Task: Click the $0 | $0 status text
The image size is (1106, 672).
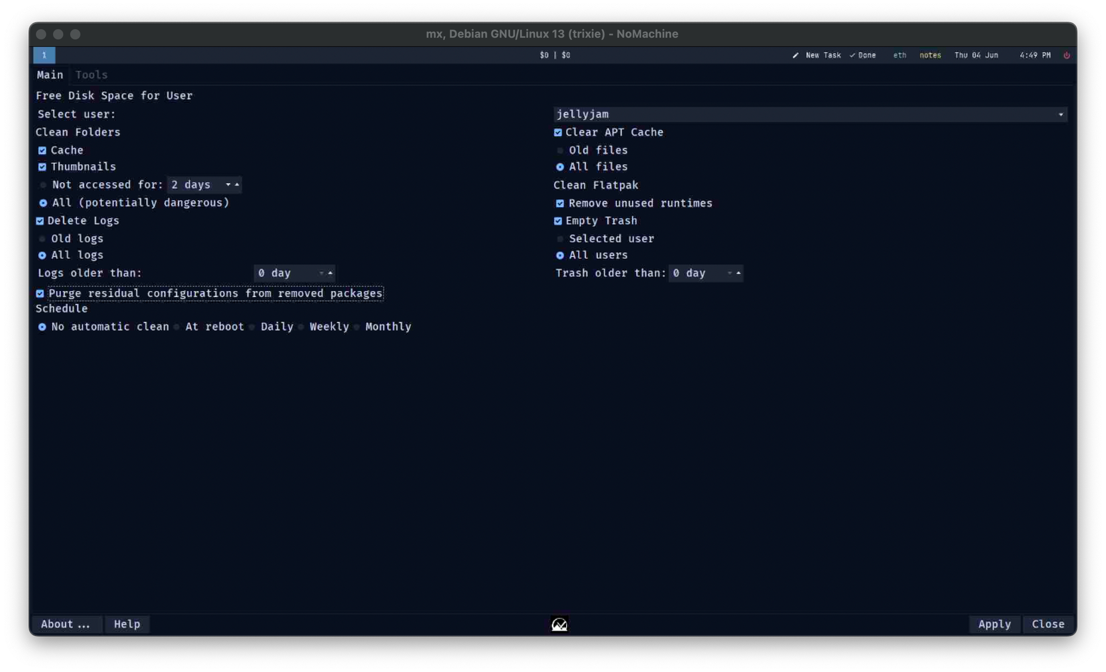Action: [555, 55]
